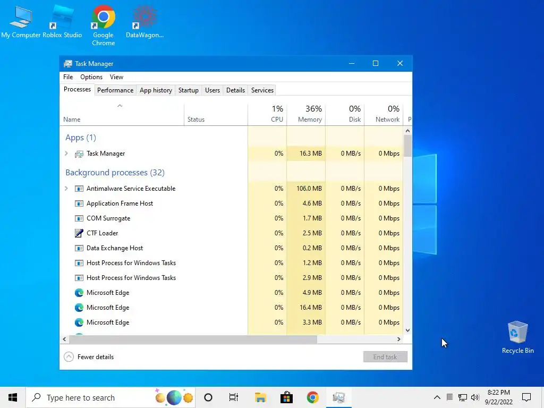Open the volume control in system tray

coord(475,397)
